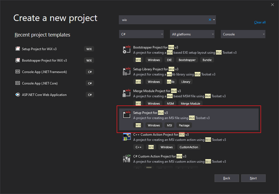
Task: Click the Bootstrapper Project for WiX v3 template icon
Action: (126, 50)
